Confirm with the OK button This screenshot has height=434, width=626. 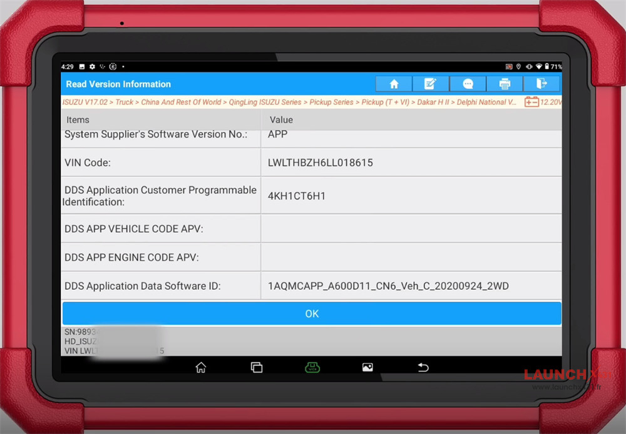pos(312,313)
